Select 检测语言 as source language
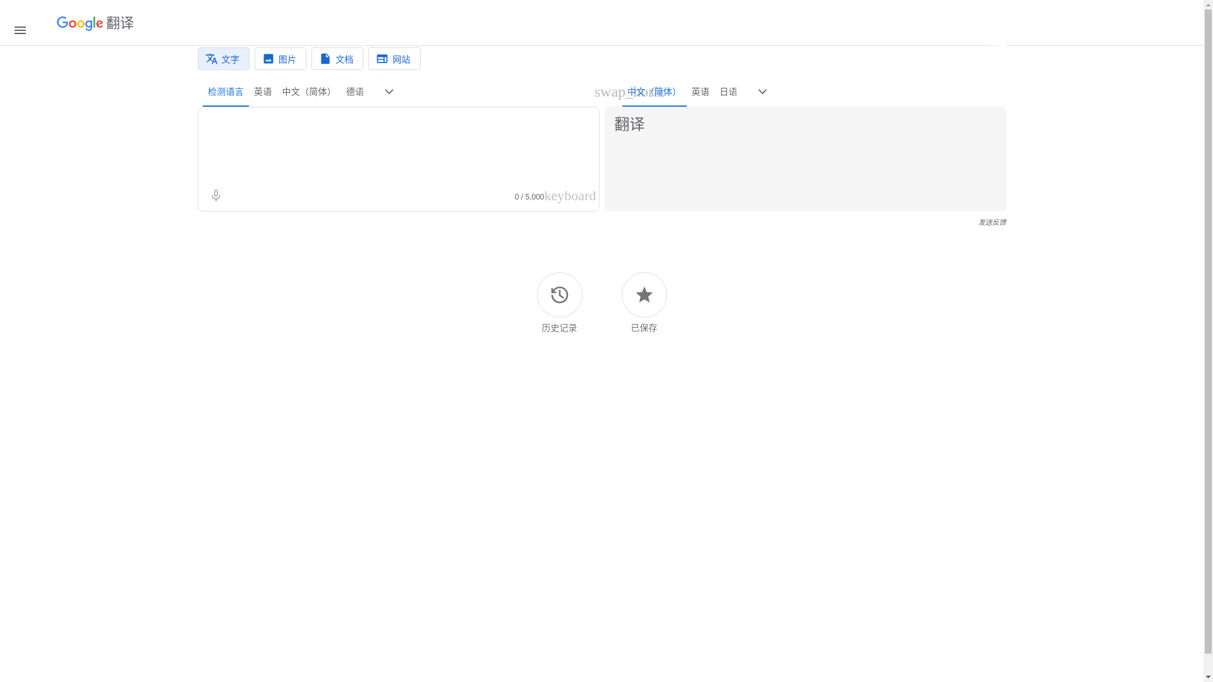This screenshot has width=1213, height=682. (226, 92)
